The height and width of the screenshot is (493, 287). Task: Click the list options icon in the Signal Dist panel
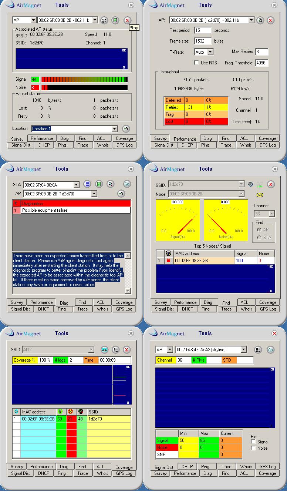[258, 349]
